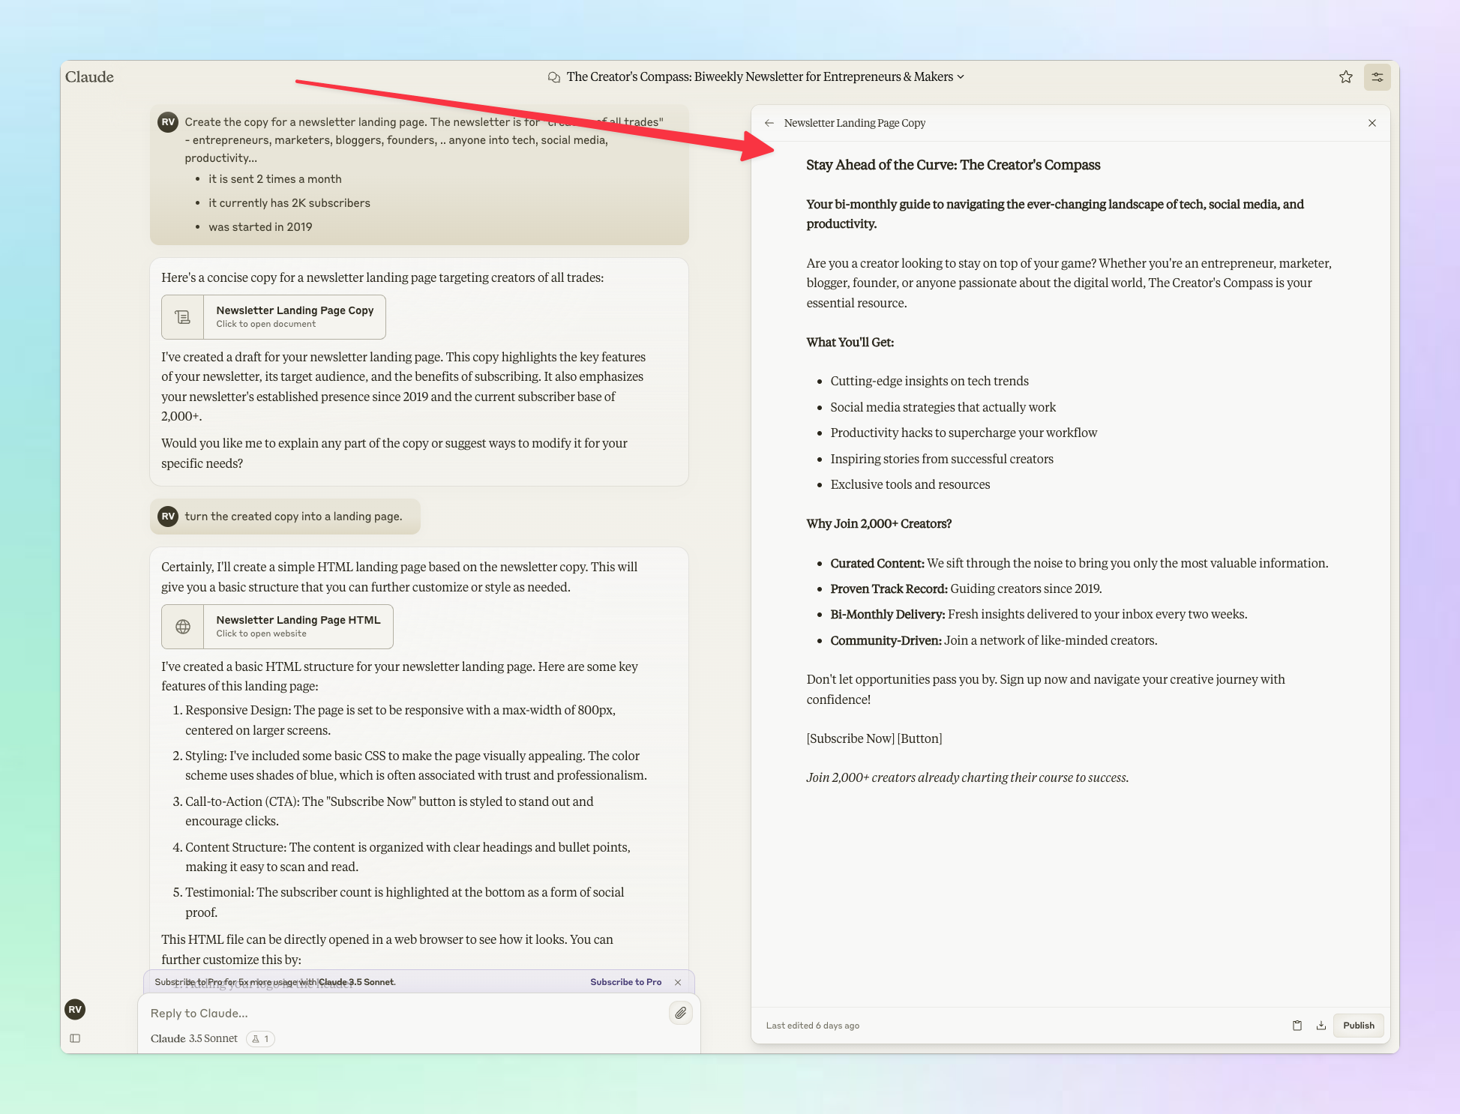The width and height of the screenshot is (1460, 1114).
Task: Dismiss the Subscribe to Pro banner
Action: point(677,982)
